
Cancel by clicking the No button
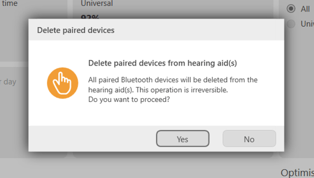(249, 139)
